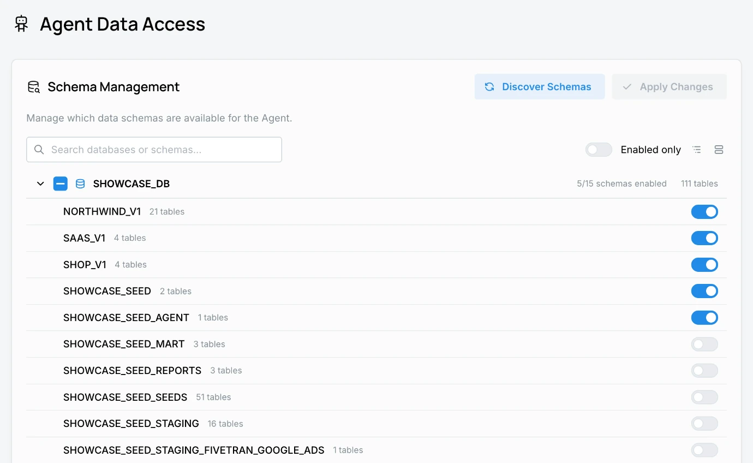This screenshot has width=753, height=463.
Task: Click the 'Enabled only' label text
Action: pyautogui.click(x=650, y=150)
